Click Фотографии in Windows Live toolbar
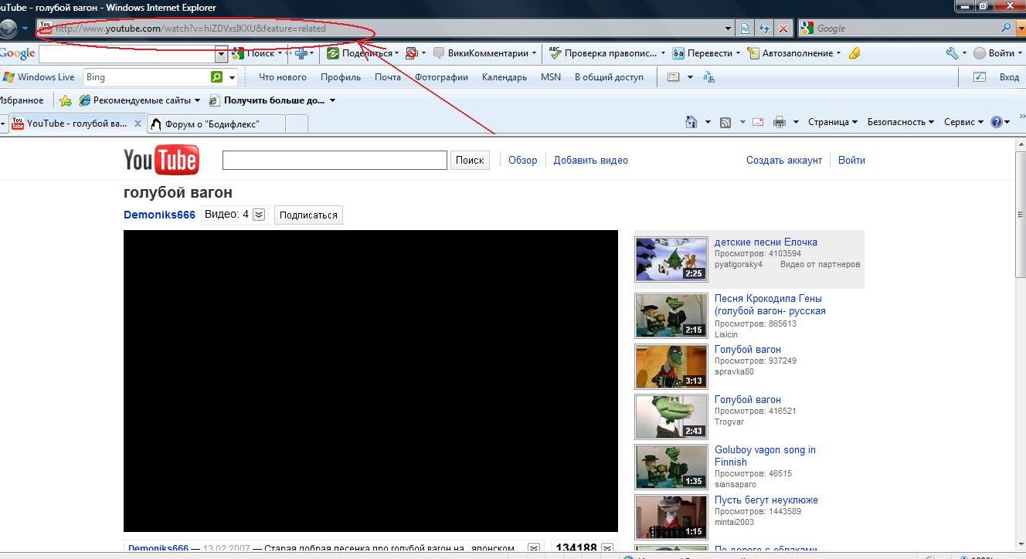Screen dimensions: 1026x559 (442, 77)
